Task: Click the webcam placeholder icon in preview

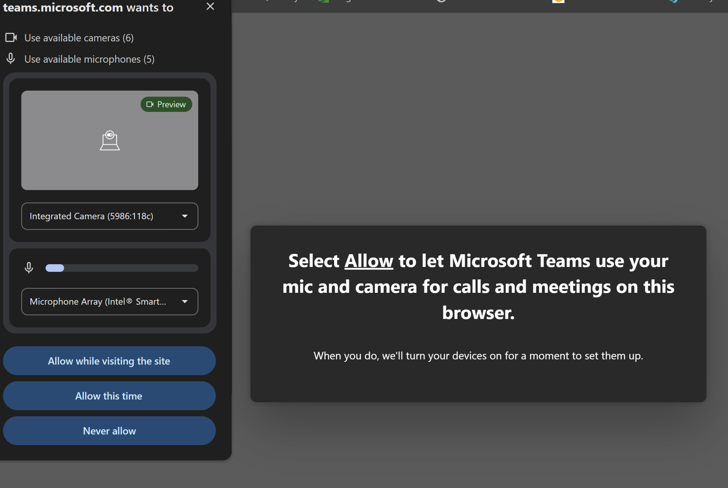Action: click(x=110, y=141)
